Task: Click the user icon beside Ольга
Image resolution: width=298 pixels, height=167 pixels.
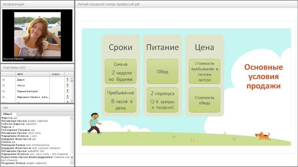Action: pyautogui.click(x=68, y=85)
